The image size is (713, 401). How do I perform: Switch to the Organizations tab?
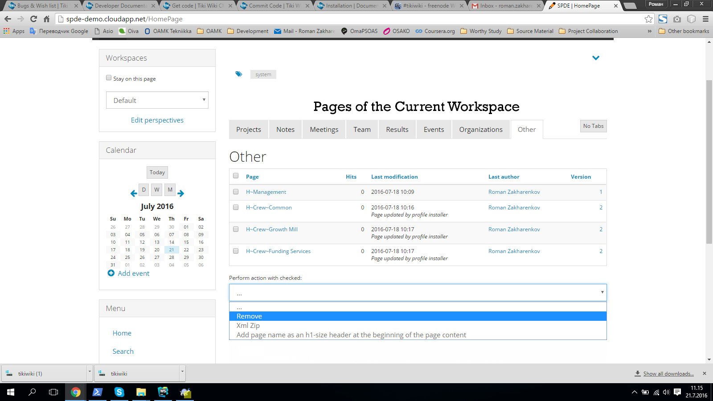point(481,129)
